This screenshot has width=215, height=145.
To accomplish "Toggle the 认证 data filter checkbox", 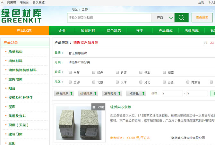I will coord(117,73).
